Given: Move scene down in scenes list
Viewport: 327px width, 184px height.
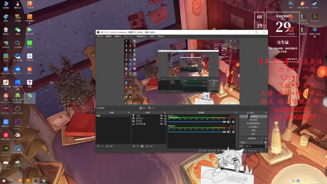Looking at the screenshot, I should [x=112, y=146].
